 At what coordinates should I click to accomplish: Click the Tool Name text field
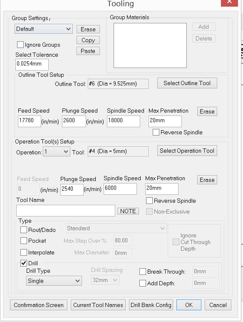pos(66,211)
